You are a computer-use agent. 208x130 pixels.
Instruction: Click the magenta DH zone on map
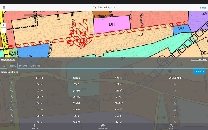[112, 24]
